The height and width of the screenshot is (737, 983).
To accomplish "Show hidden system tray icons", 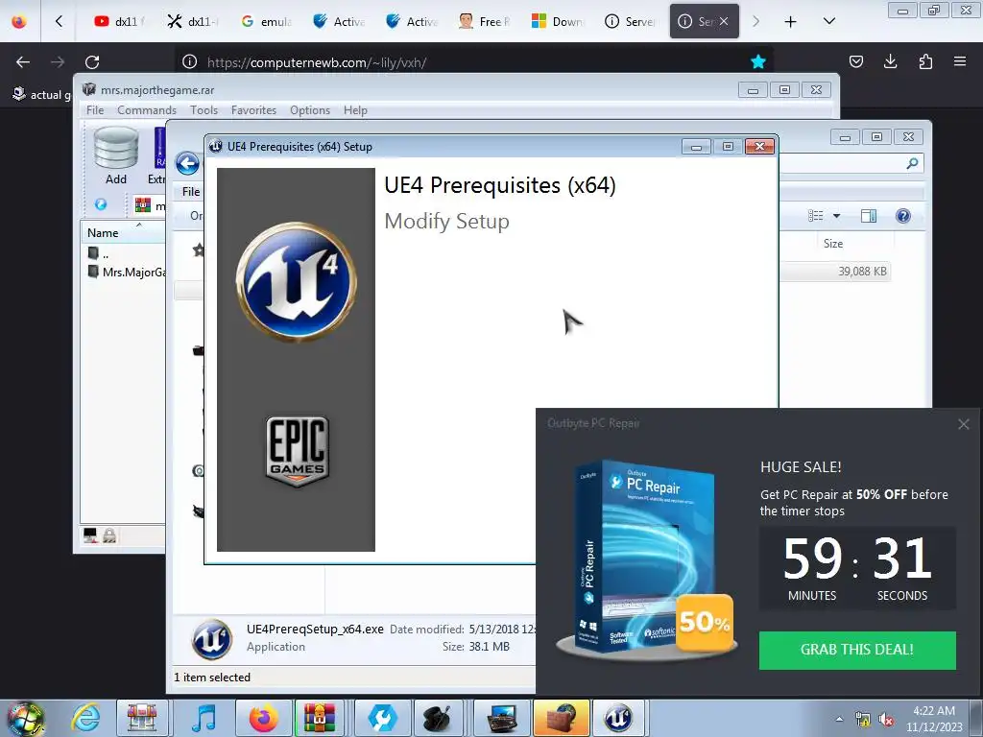I will pyautogui.click(x=839, y=719).
